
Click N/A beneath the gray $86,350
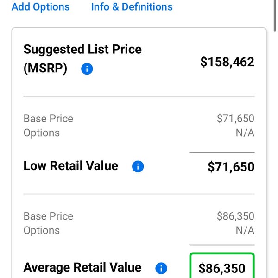[245, 231]
